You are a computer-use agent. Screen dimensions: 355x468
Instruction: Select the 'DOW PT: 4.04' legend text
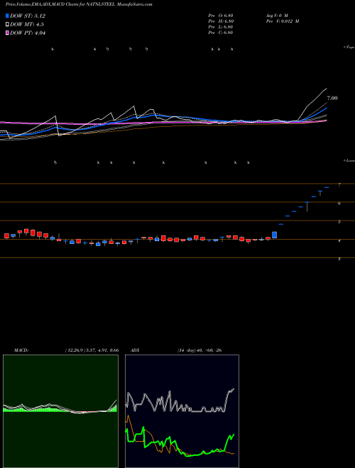click(28, 33)
